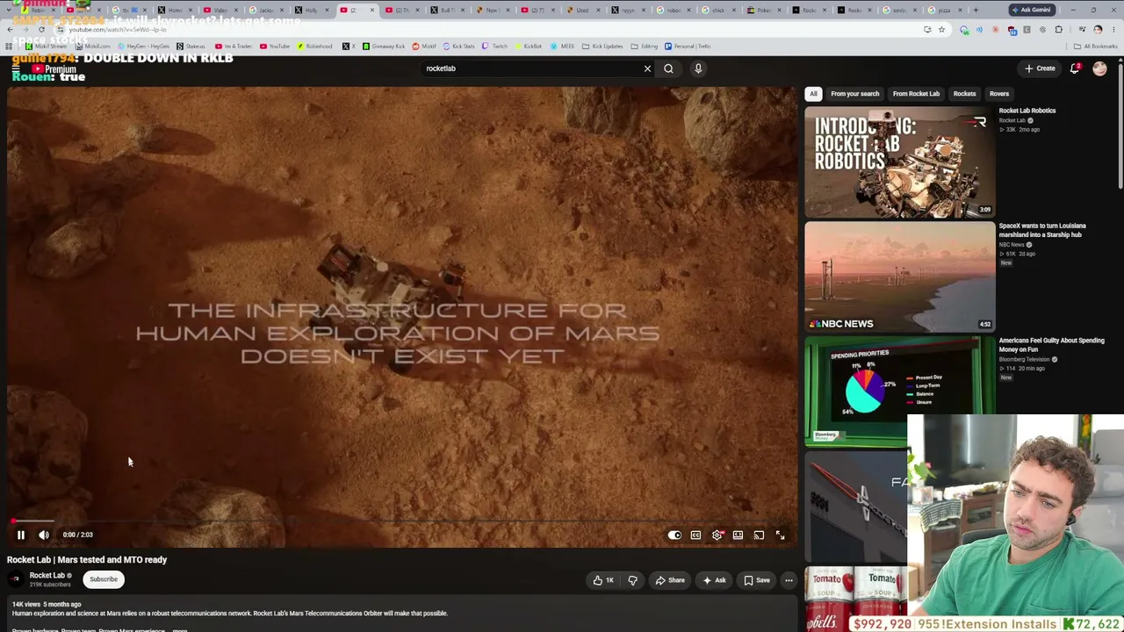Select the All filter chip
This screenshot has width=1124, height=632.
[x=813, y=94]
